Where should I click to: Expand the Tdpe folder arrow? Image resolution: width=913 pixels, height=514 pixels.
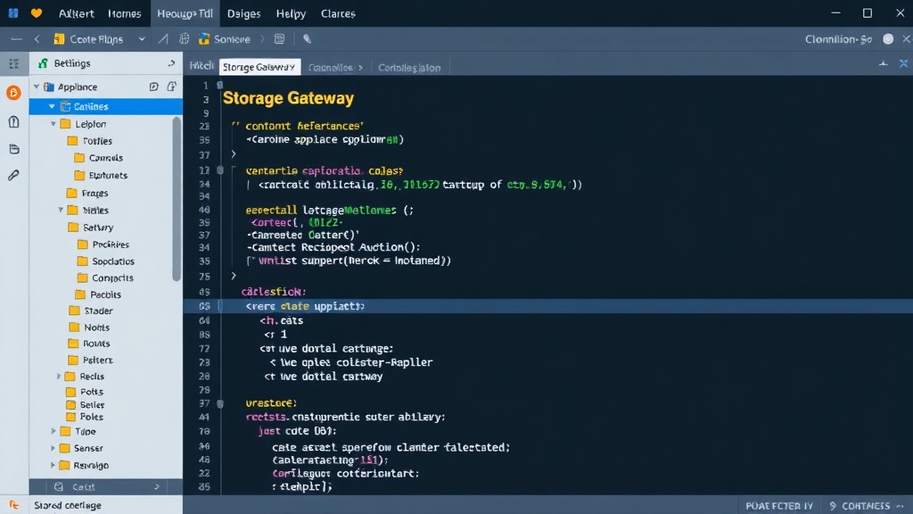point(53,431)
